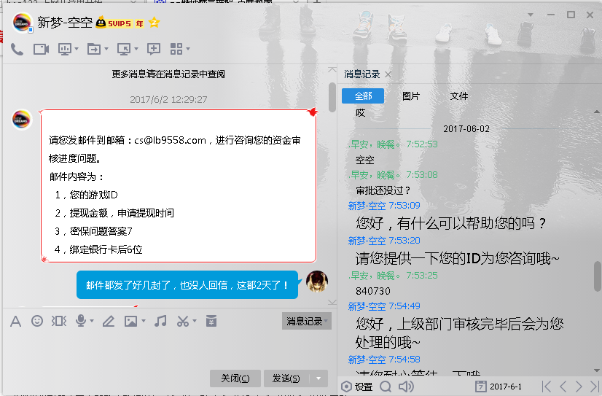Open the date picker showing 2017-6-1
Viewport: 602px width, 396px height.
click(x=498, y=387)
